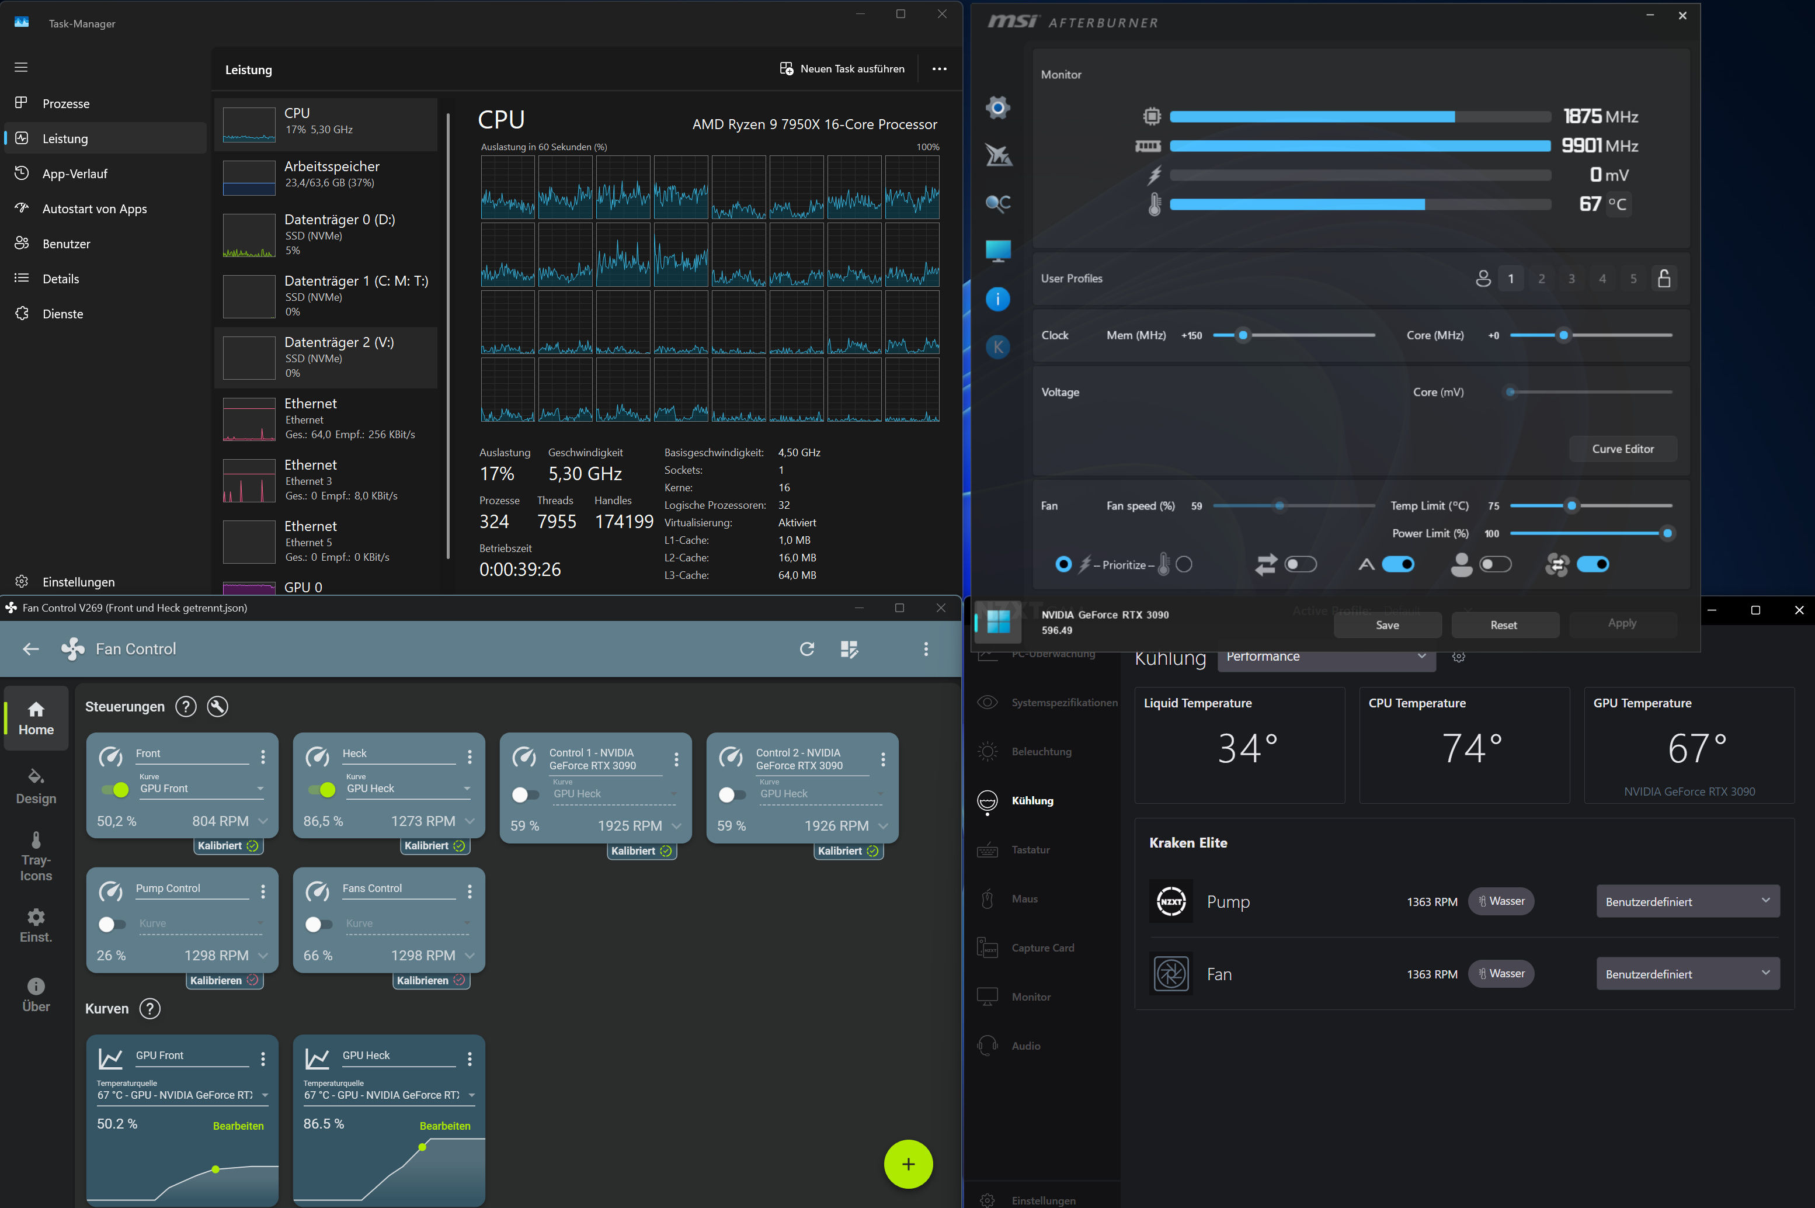Adjust Afterburner Mem clock slider handle
The width and height of the screenshot is (1815, 1208).
tap(1242, 335)
